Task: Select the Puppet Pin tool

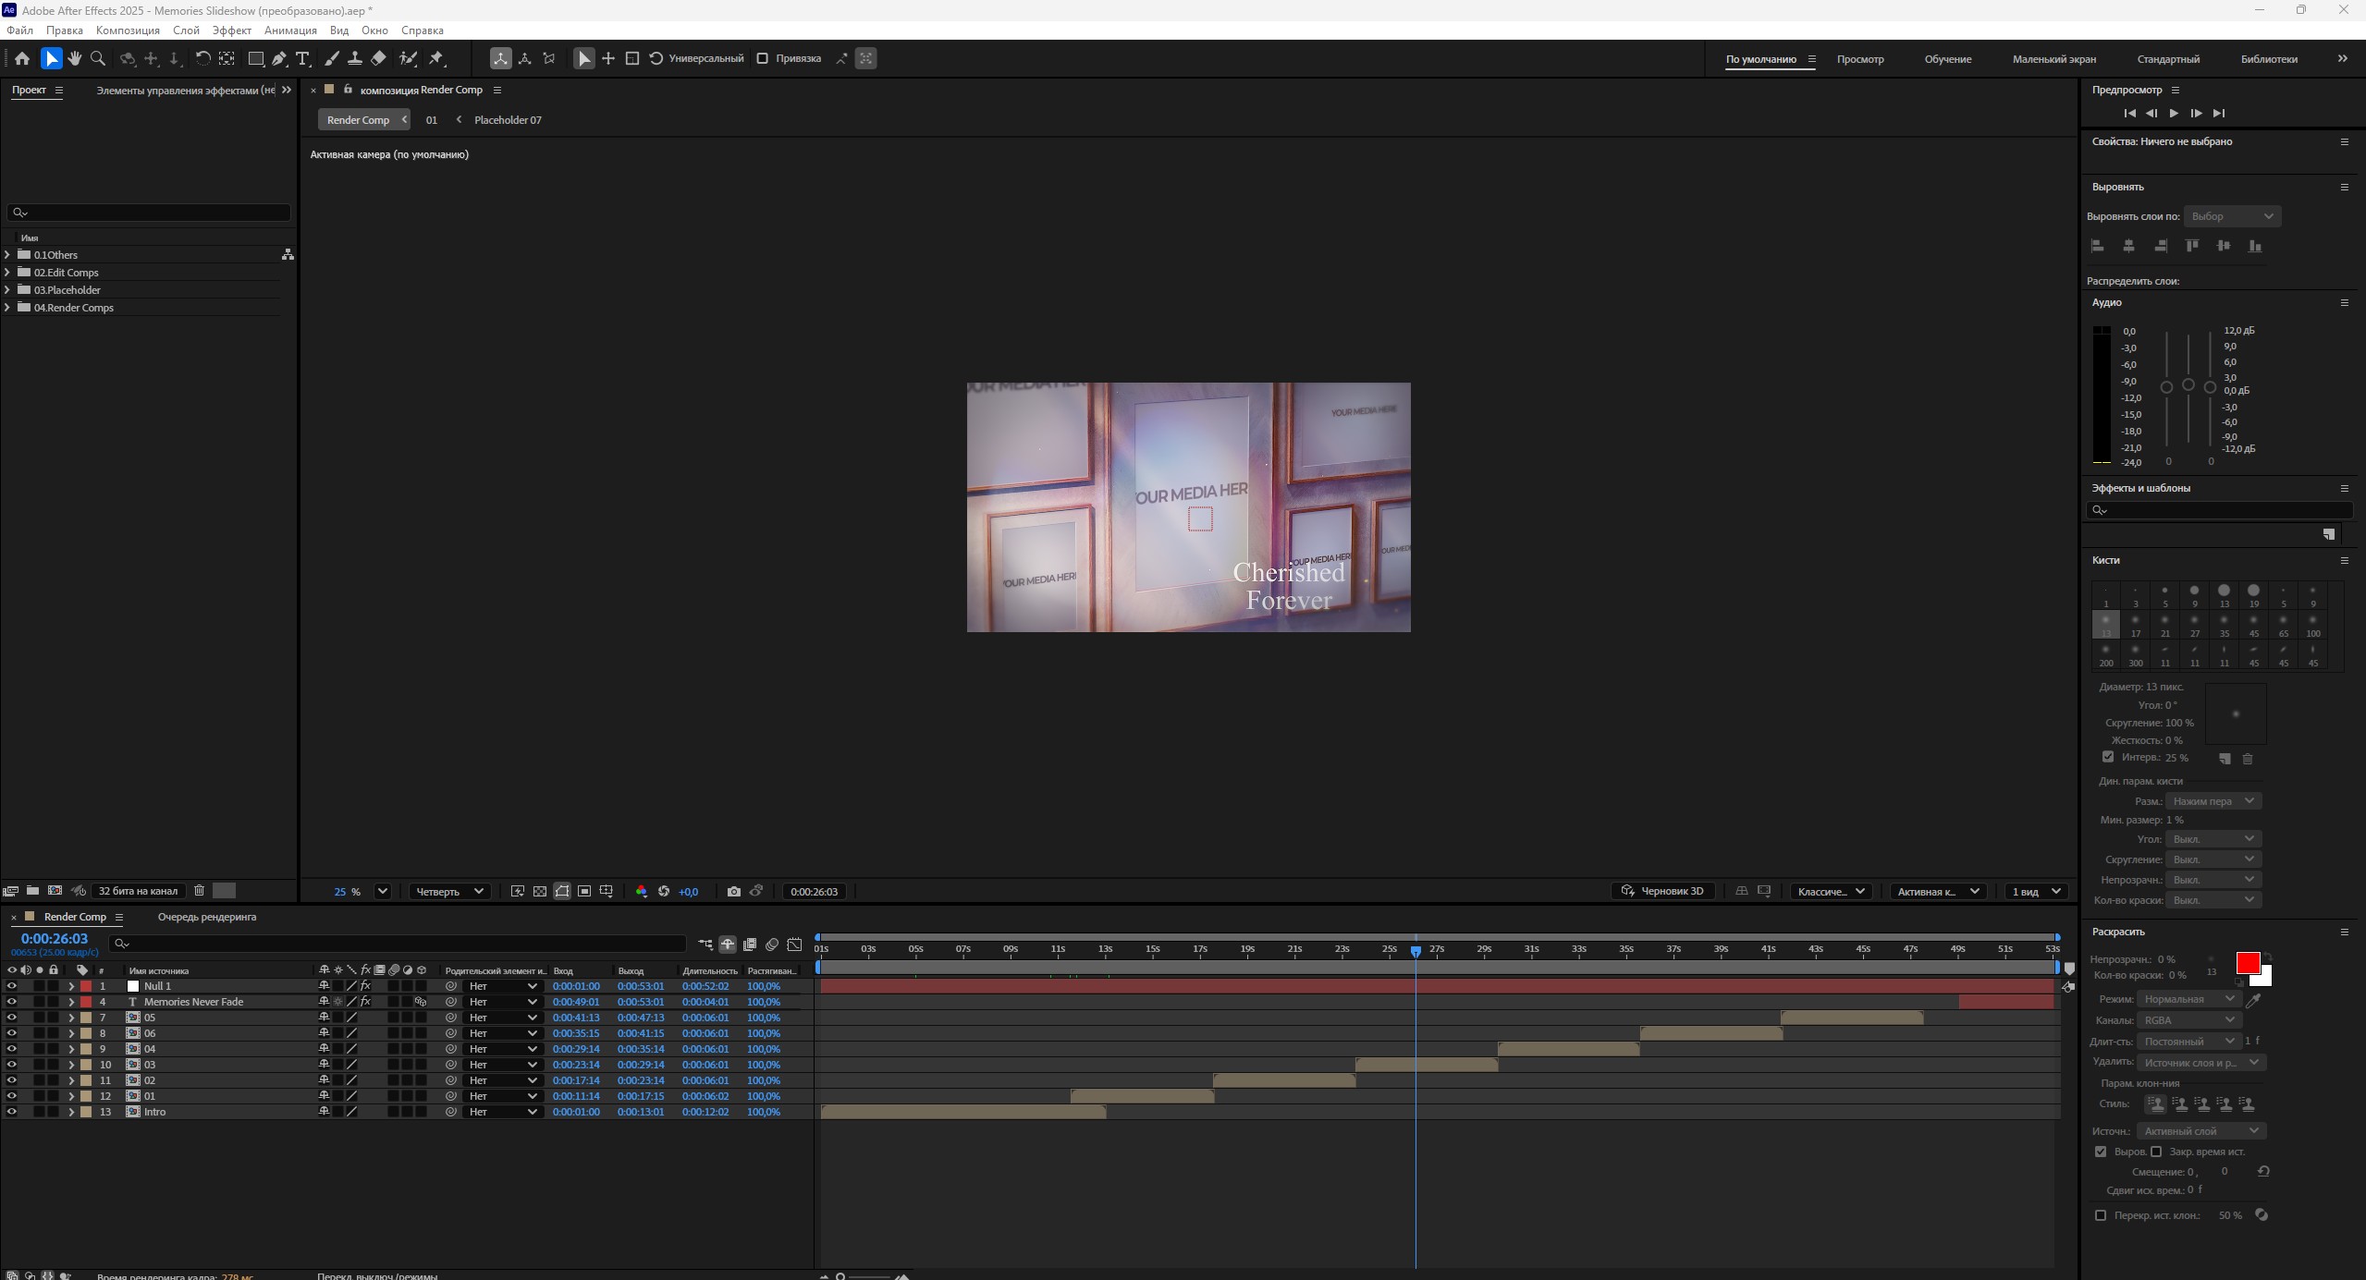Action: (x=436, y=58)
